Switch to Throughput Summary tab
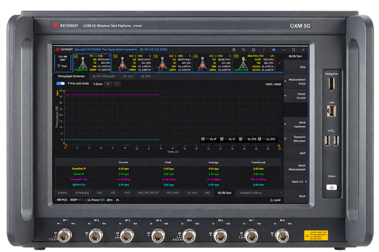379x252 pixels. [x=71, y=76]
